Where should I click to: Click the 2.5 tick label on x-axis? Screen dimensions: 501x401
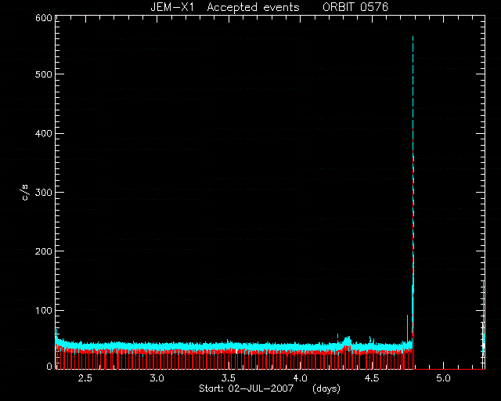click(85, 378)
